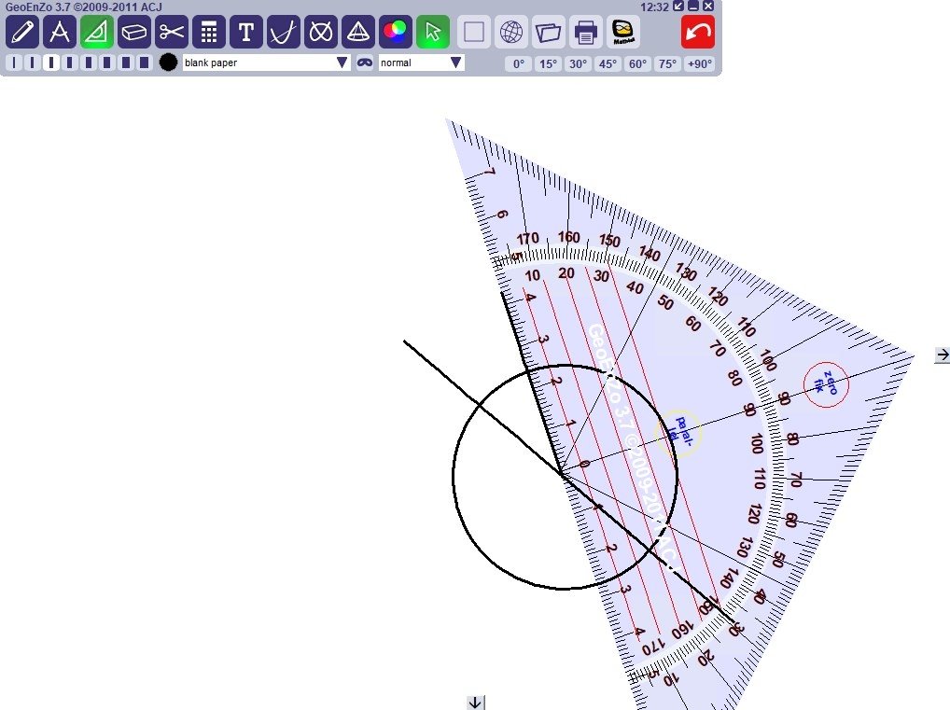Select the eraser tool
This screenshot has width=950, height=710.
(133, 32)
